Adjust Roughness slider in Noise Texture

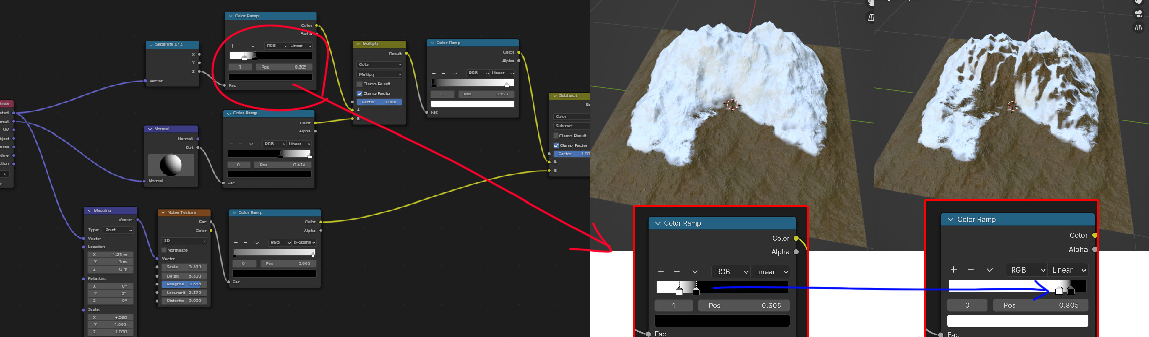(184, 284)
